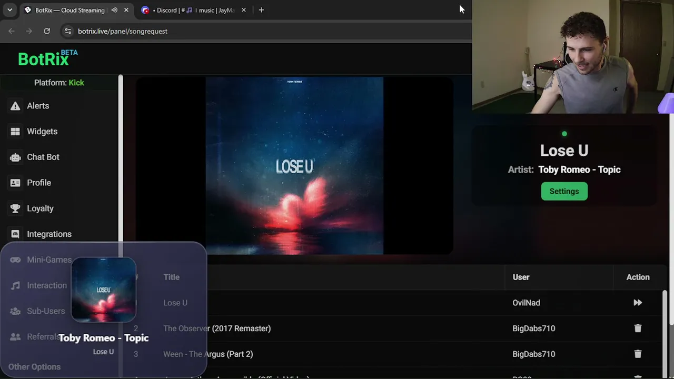
Task: Reload the BotRix page
Action: 47,31
